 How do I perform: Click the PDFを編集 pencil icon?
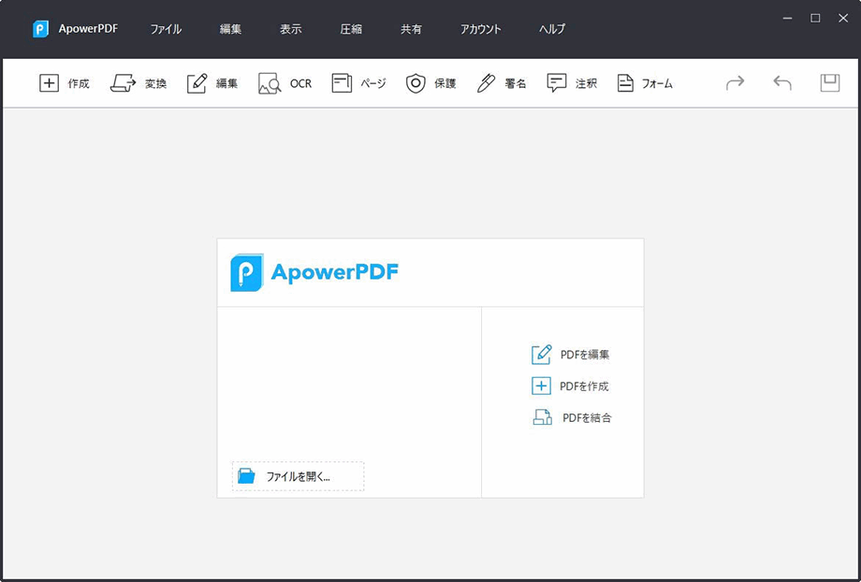point(542,355)
